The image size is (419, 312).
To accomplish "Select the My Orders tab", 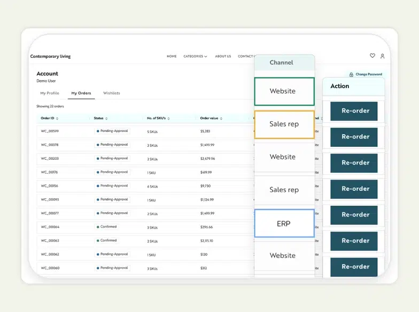I will tap(81, 93).
